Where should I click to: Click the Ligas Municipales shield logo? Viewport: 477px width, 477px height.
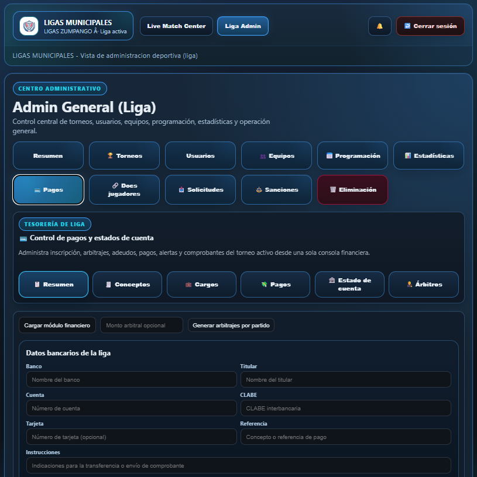click(29, 26)
